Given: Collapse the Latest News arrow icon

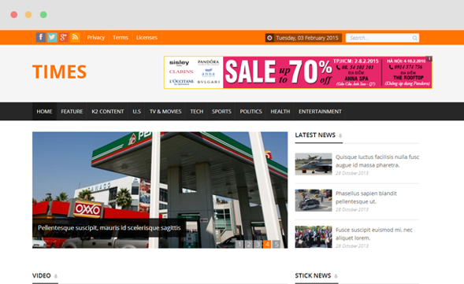Looking at the screenshot, I should pyautogui.click(x=340, y=135).
